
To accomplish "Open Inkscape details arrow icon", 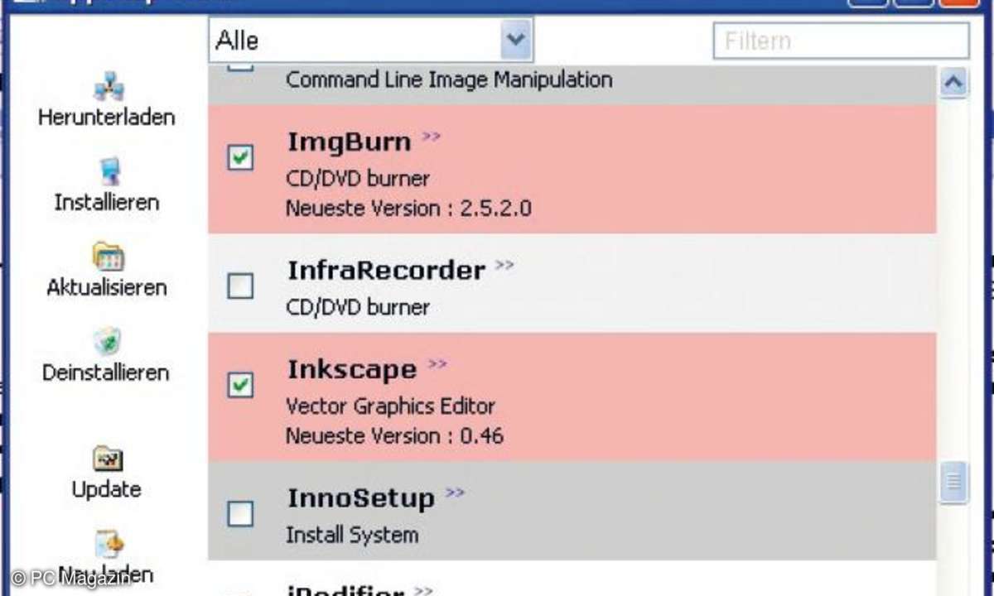I will click(437, 364).
